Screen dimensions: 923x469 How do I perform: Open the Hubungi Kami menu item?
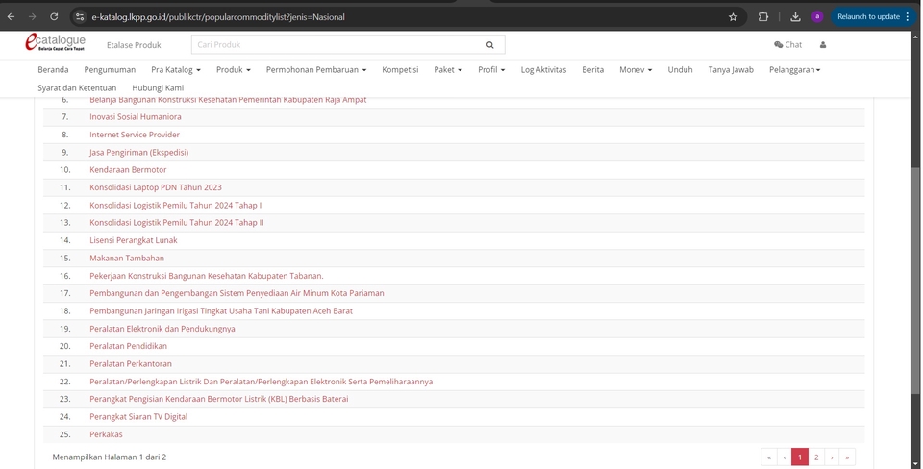[158, 87]
